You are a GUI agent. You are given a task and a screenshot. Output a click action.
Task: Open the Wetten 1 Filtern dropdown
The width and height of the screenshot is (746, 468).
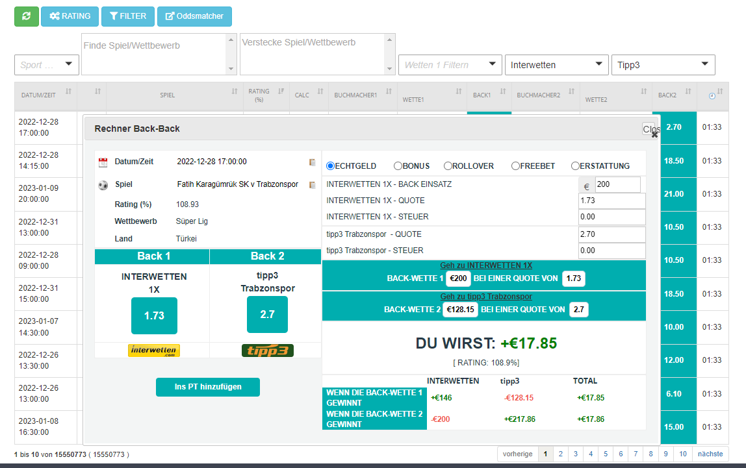pyautogui.click(x=450, y=65)
